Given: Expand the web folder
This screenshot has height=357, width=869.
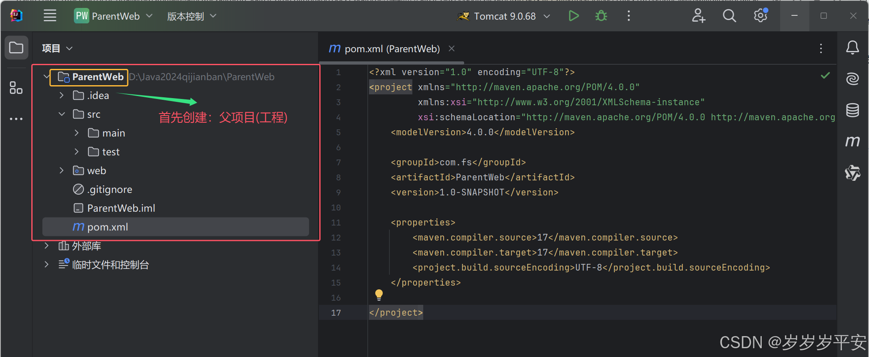Looking at the screenshot, I should pyautogui.click(x=61, y=170).
